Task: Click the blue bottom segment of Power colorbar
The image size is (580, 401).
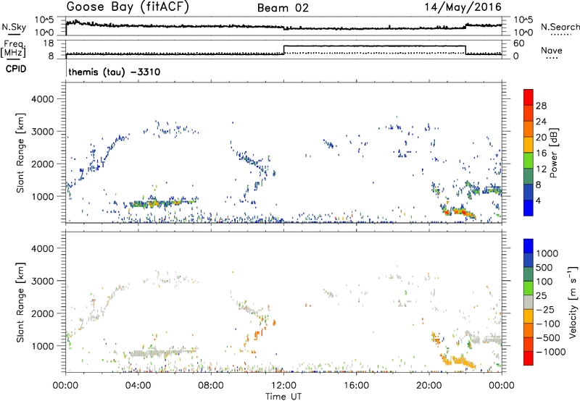Action: tap(529, 208)
